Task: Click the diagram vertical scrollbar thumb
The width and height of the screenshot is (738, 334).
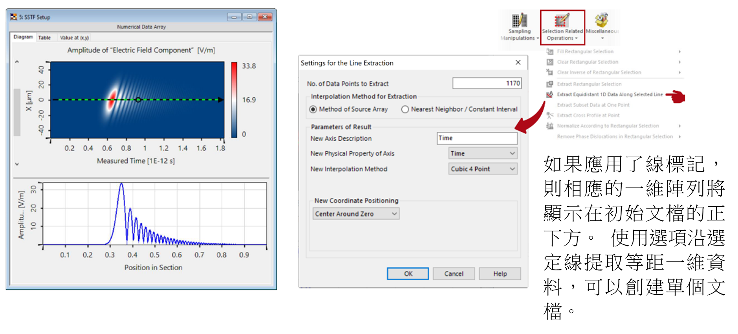Action: [17, 112]
